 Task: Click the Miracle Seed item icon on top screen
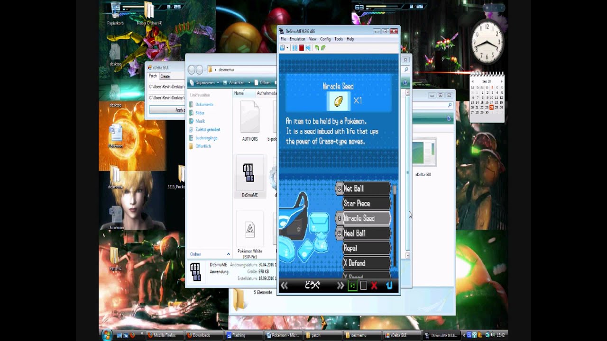[339, 101]
